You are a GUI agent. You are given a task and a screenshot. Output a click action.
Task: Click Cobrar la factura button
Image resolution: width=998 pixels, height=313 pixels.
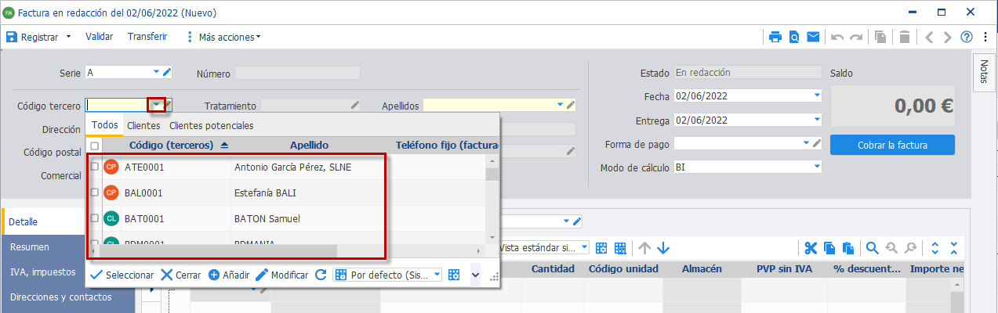pyautogui.click(x=892, y=145)
